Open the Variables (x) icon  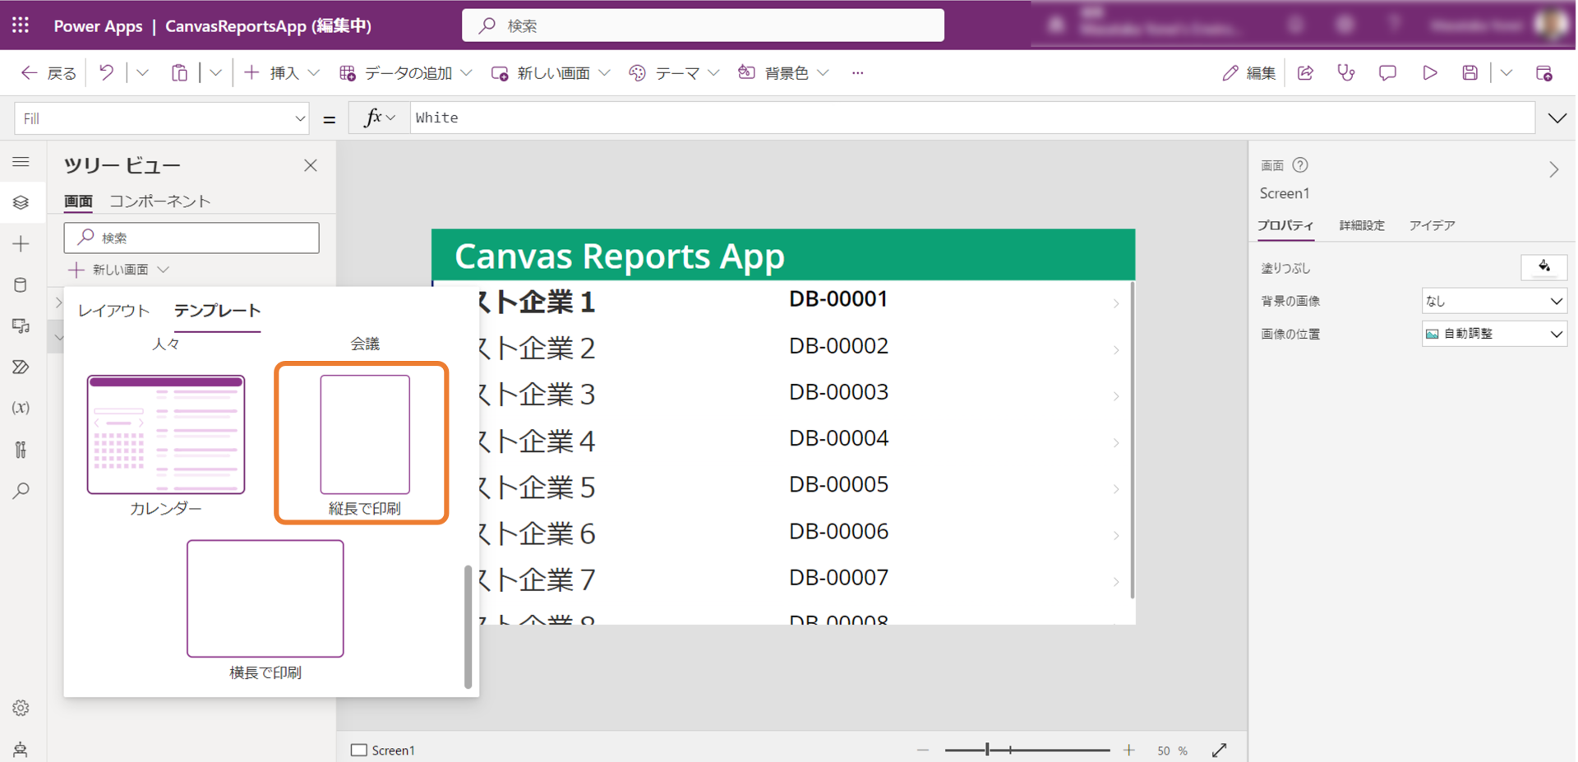coord(21,408)
